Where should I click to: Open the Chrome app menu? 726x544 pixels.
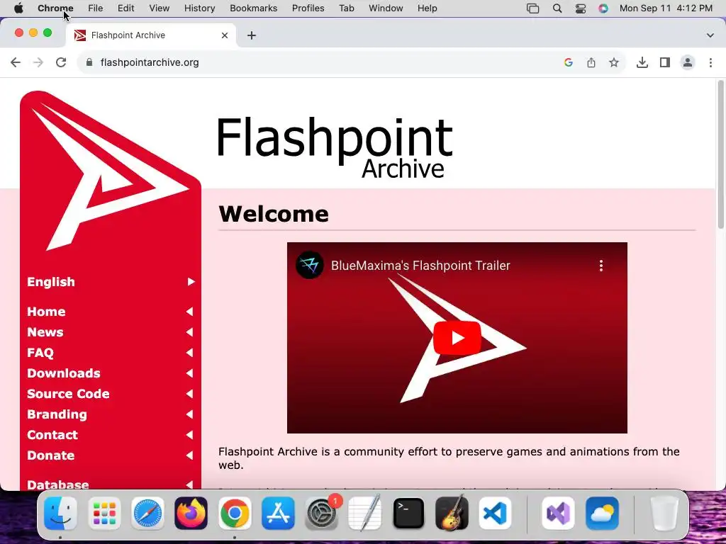pos(55,8)
